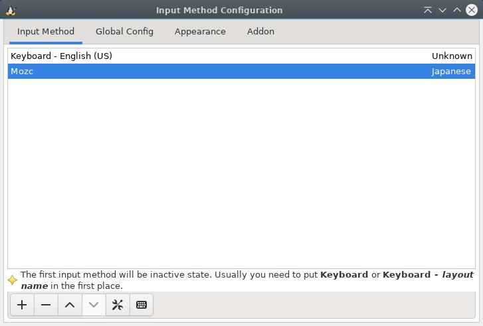Click the keep-above window button in titlebar
The image size is (483, 326).
click(428, 10)
